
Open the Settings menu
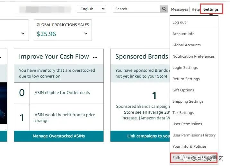(211, 9)
